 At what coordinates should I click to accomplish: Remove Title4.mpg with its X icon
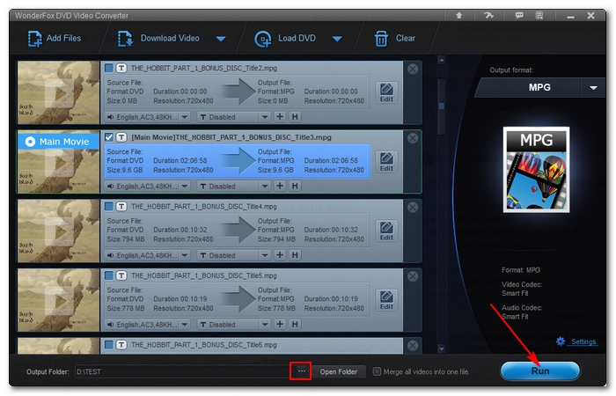[413, 208]
